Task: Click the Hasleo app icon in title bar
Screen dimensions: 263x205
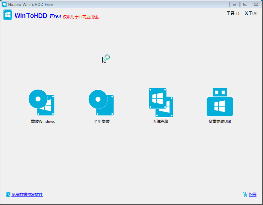Action: (x=4, y=5)
